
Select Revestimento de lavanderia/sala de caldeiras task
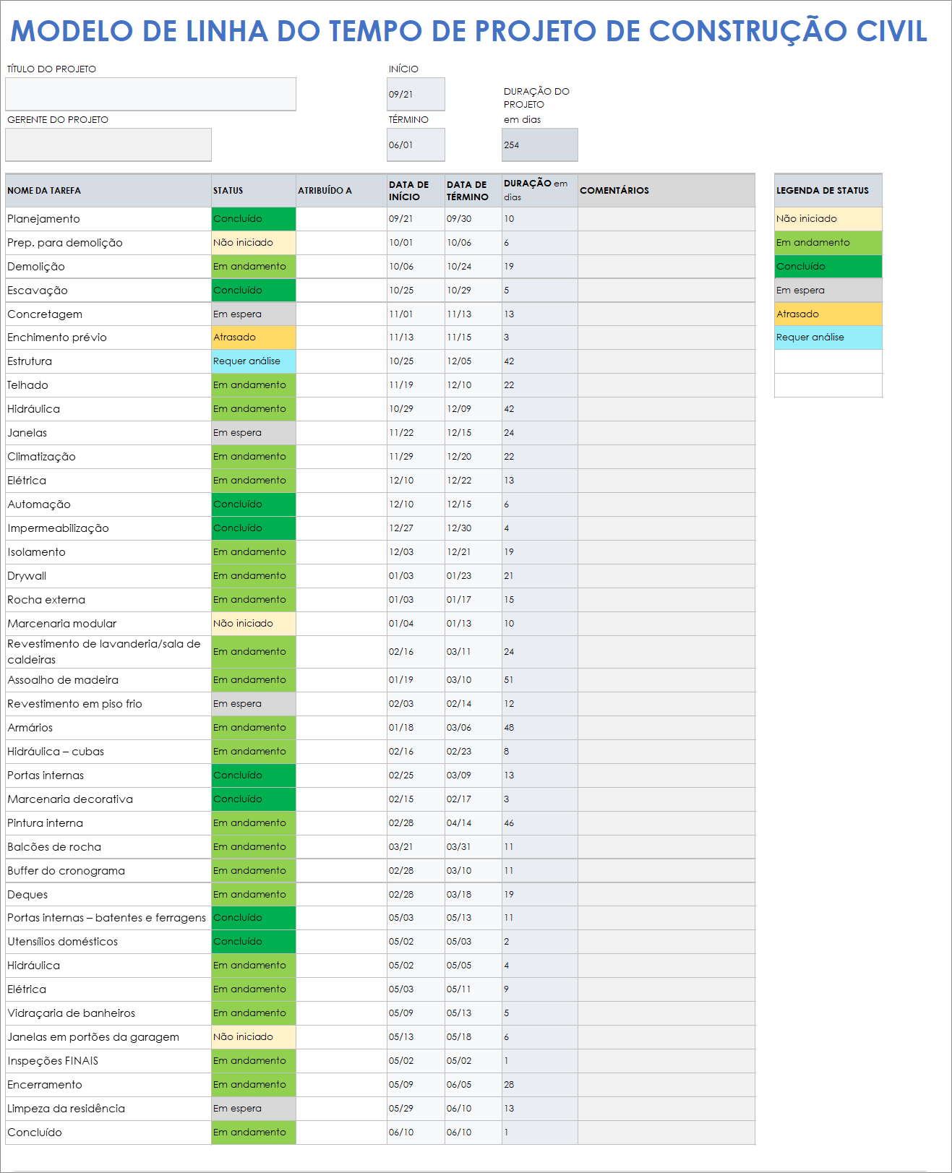tap(108, 652)
